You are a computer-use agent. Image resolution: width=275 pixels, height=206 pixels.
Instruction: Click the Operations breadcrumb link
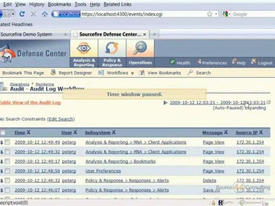click(x=19, y=84)
